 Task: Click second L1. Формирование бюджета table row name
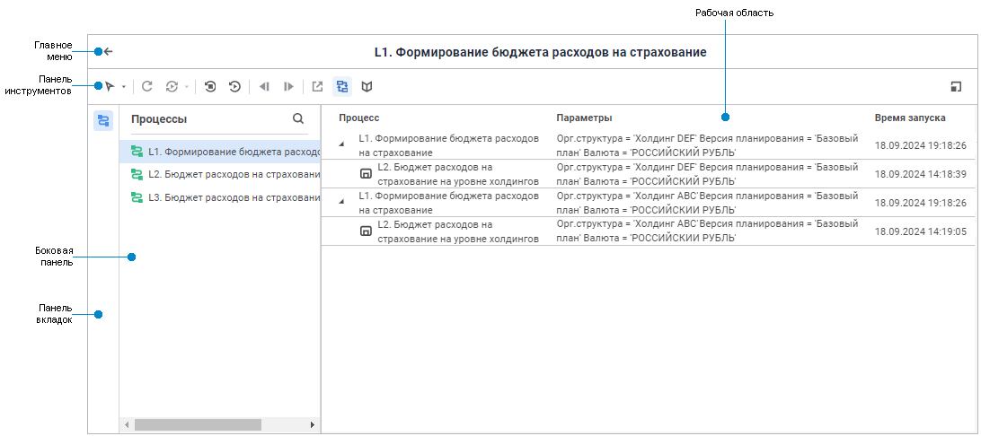[448, 203]
